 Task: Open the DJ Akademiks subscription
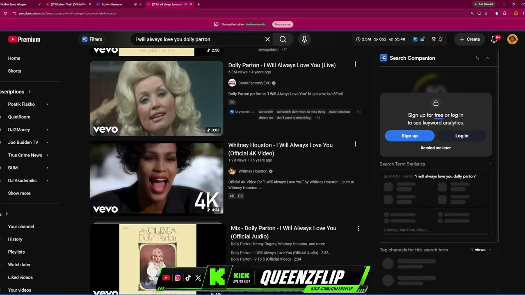click(x=22, y=181)
